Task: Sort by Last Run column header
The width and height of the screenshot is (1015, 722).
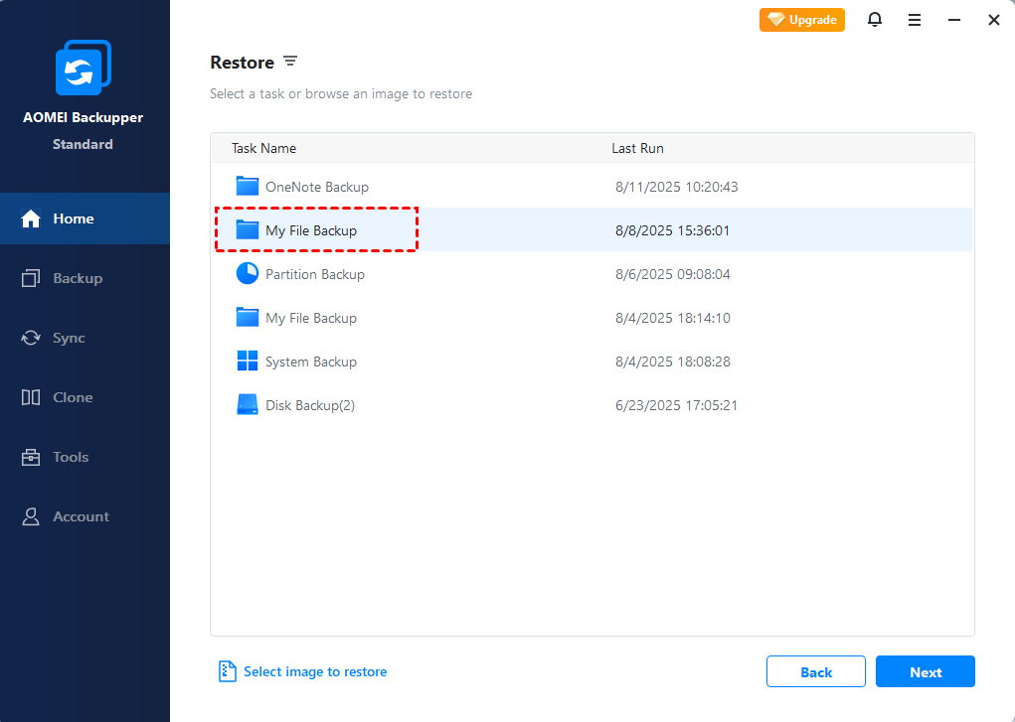Action: pos(637,148)
